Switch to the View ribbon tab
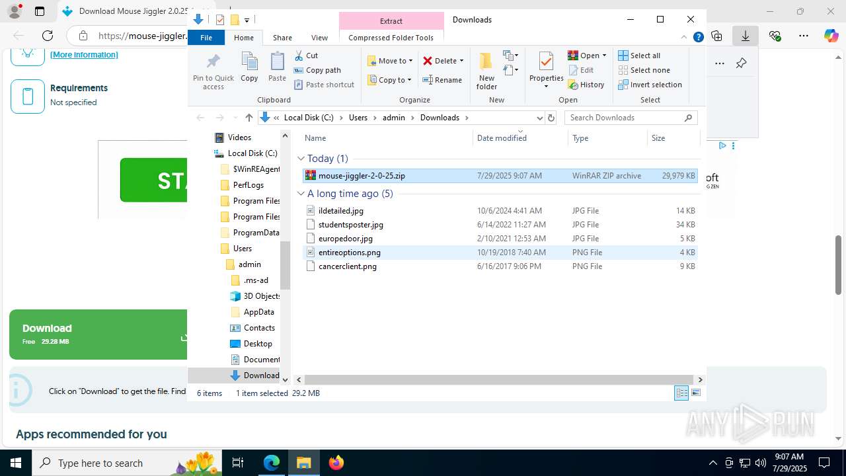This screenshot has width=846, height=476. click(319, 38)
